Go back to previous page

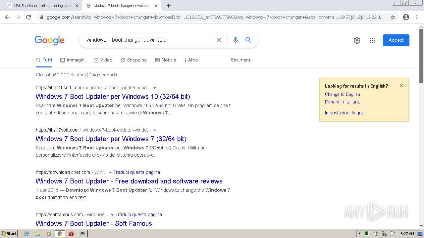[x=7, y=17]
